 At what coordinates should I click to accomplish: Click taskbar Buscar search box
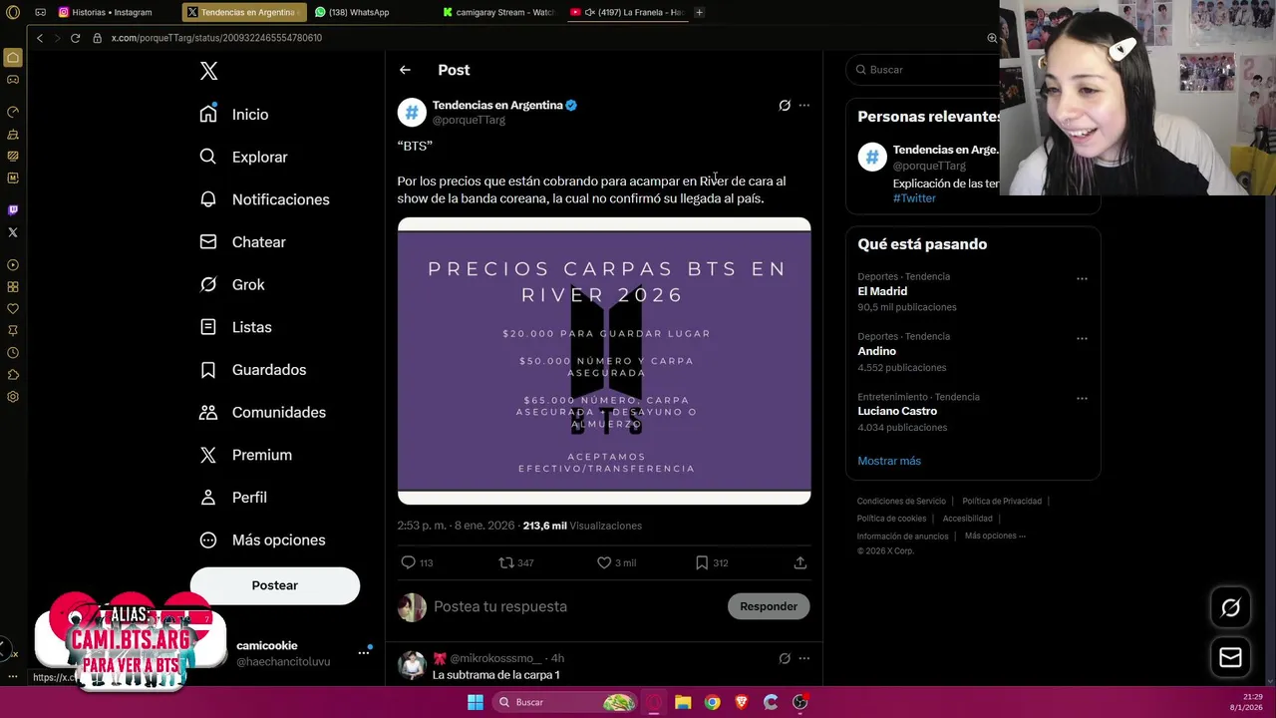[566, 702]
